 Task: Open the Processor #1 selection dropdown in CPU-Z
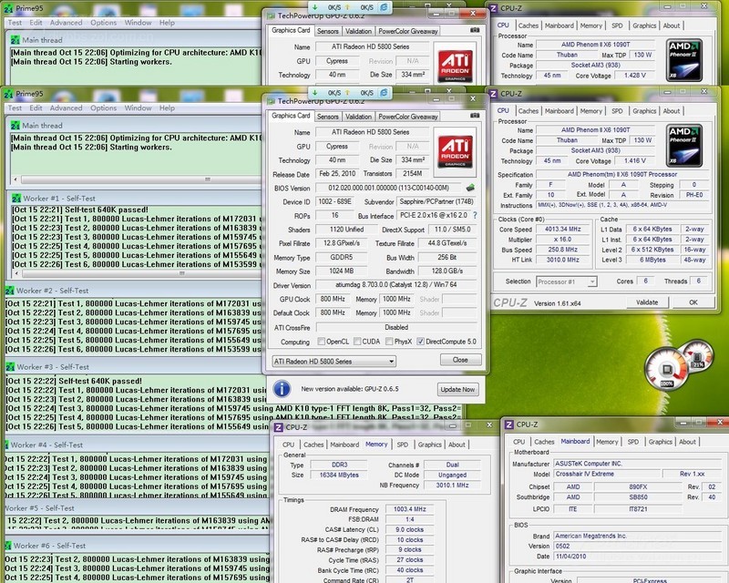coord(566,281)
